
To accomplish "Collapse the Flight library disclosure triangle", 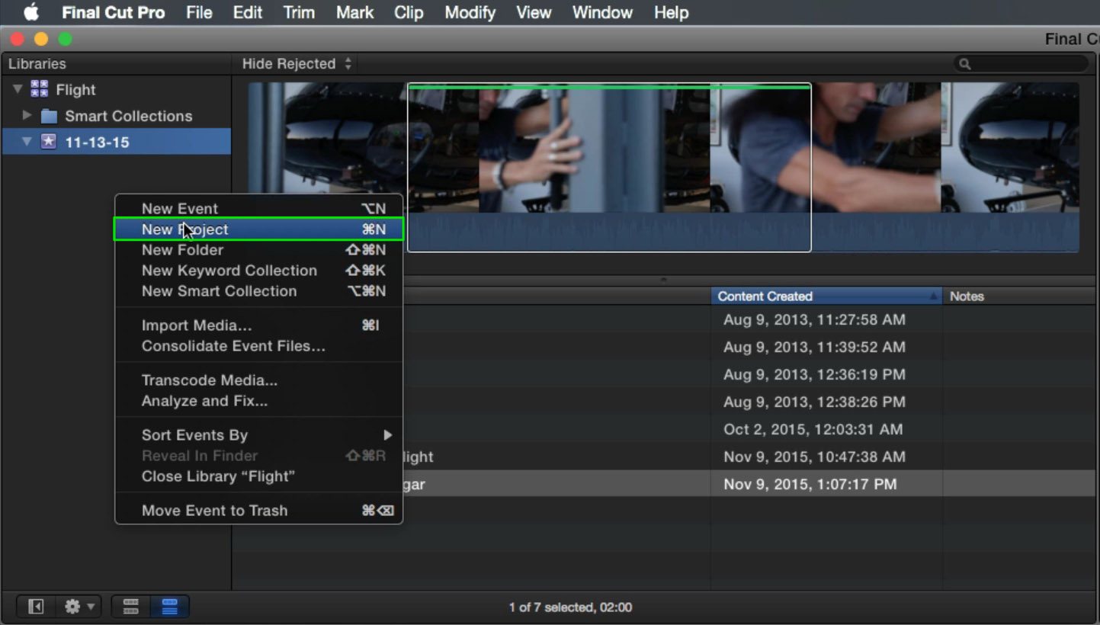I will click(x=17, y=90).
